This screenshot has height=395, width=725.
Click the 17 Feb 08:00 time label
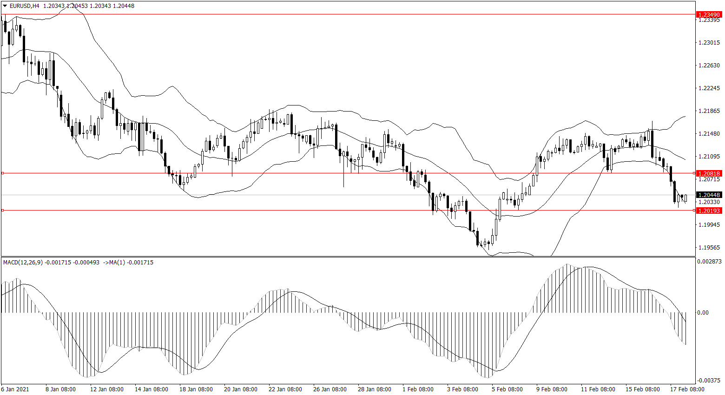coord(687,389)
